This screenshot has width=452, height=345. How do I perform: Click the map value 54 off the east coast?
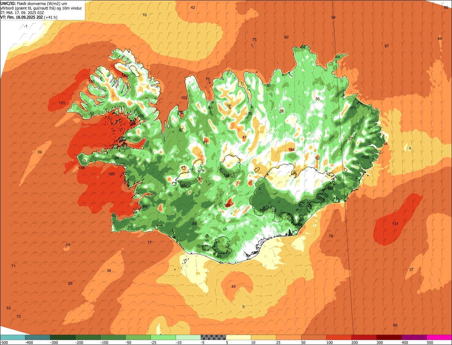[x=385, y=144]
